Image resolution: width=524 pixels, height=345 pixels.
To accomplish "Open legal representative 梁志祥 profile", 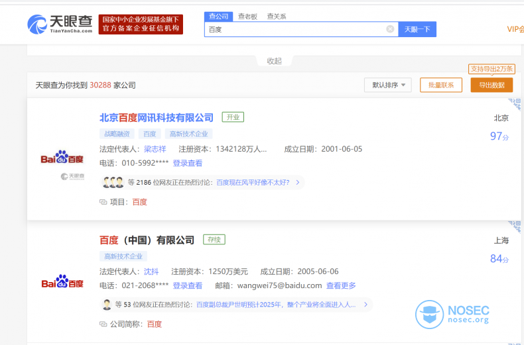I will (x=155, y=149).
